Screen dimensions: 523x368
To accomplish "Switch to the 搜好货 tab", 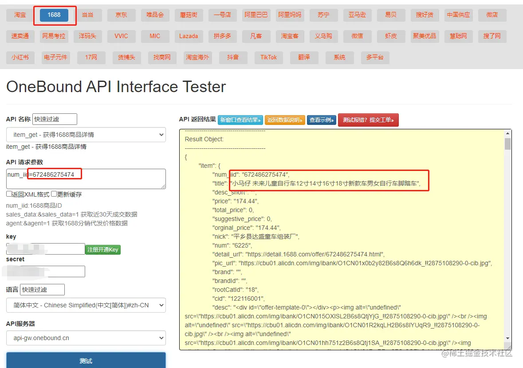I will 425,15.
